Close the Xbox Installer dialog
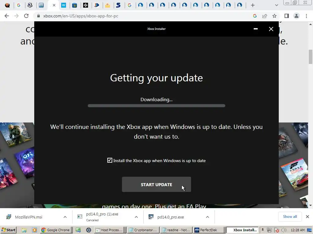 [271, 29]
